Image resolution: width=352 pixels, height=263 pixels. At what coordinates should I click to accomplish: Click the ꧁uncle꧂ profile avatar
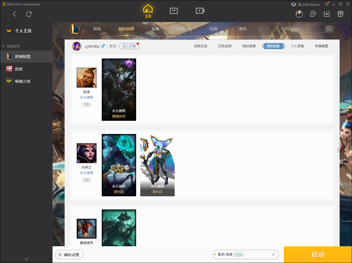click(77, 46)
